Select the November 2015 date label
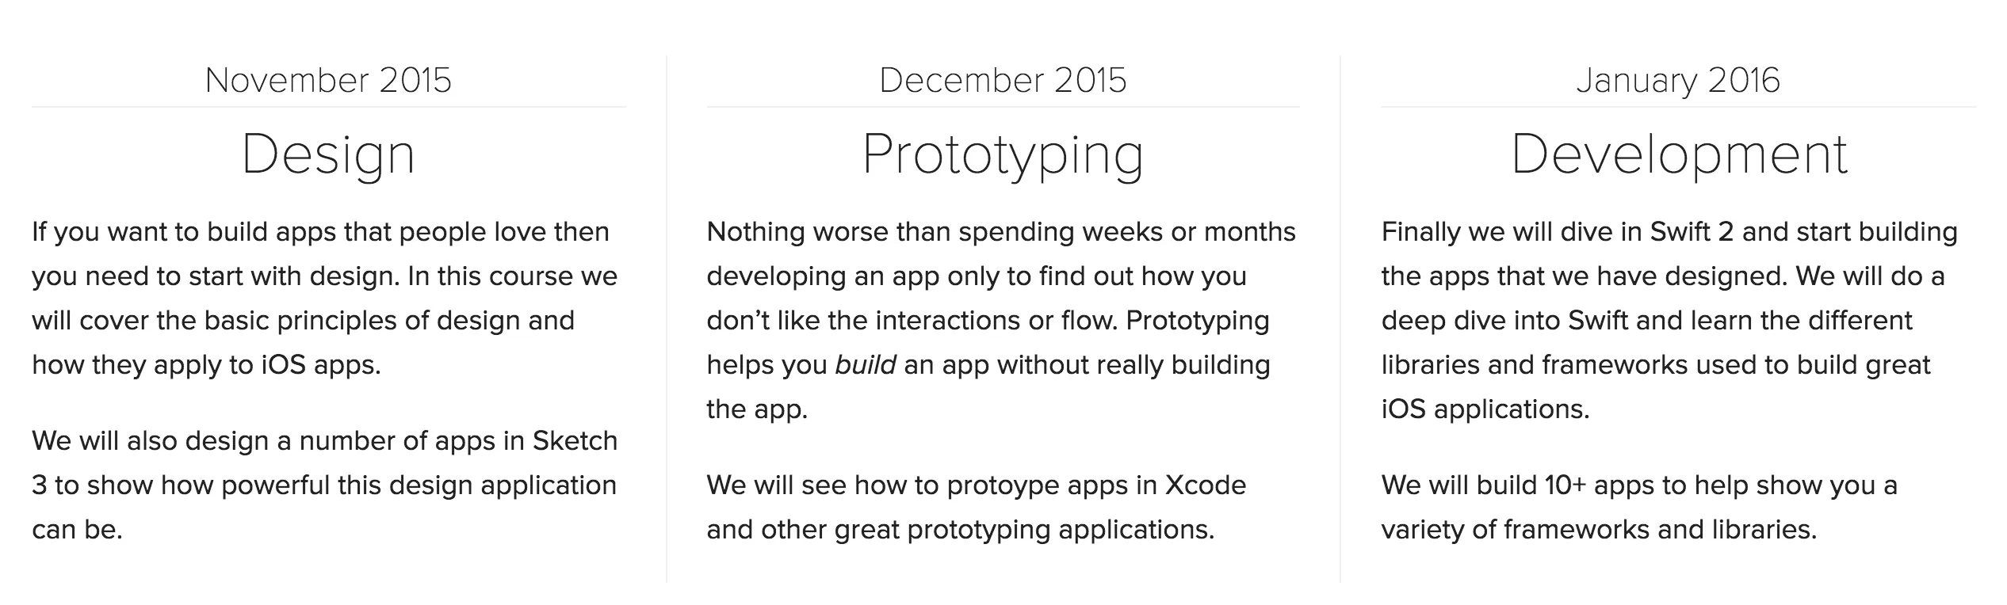The height and width of the screenshot is (605, 2007). 328,81
